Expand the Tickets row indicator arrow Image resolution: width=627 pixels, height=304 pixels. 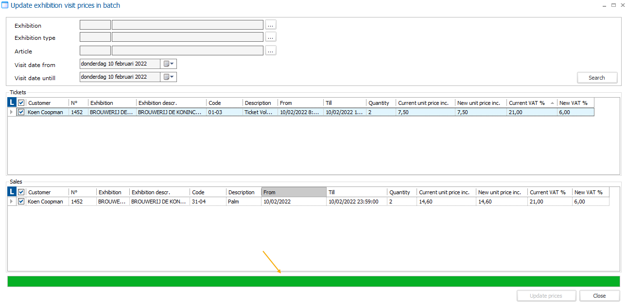[12, 112]
